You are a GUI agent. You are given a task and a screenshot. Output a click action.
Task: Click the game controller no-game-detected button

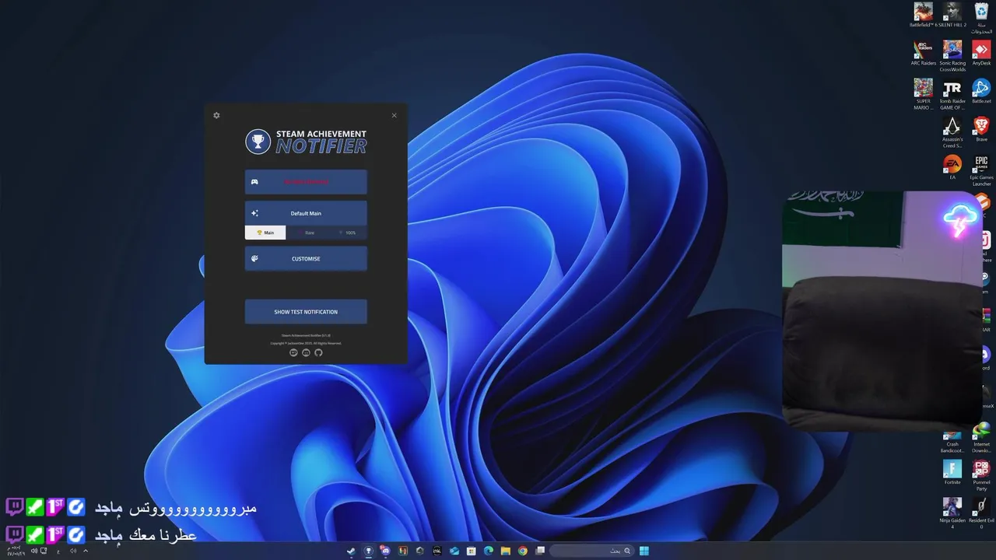pos(306,182)
